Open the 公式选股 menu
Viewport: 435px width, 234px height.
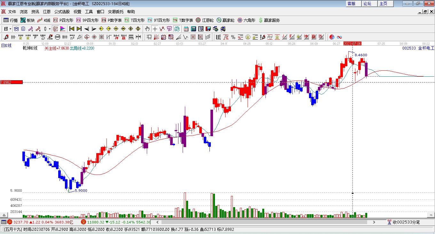[62, 12]
